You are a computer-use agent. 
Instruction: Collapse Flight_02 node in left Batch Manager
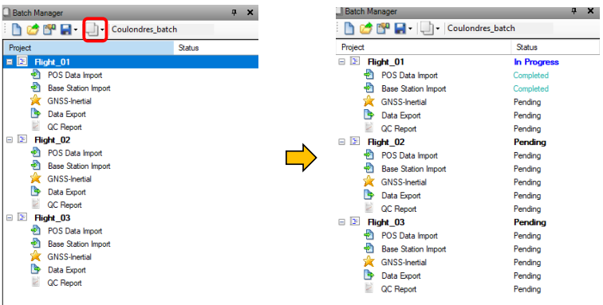10,140
